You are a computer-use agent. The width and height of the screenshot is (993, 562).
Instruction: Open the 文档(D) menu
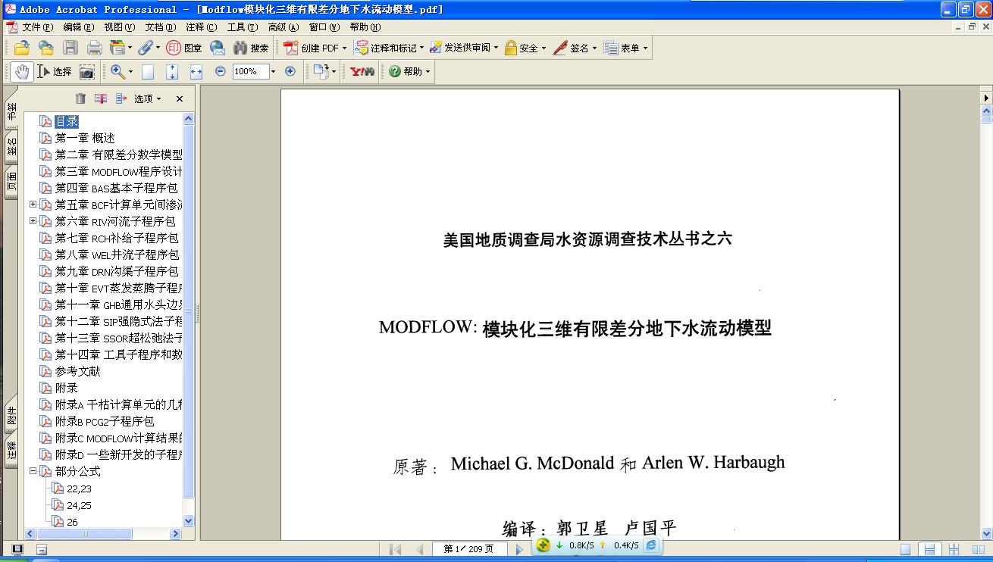tap(161, 27)
